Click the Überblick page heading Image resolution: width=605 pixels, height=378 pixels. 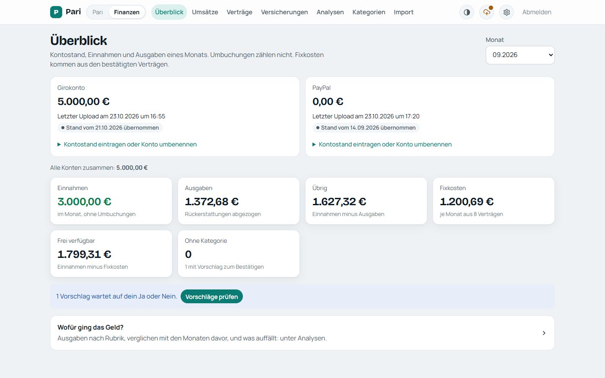(79, 41)
